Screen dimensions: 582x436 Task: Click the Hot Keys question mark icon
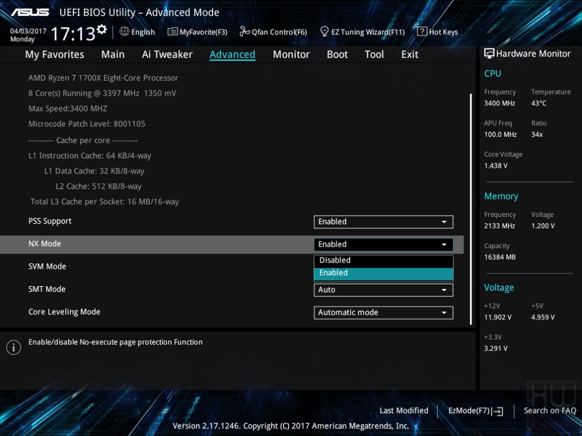tap(422, 31)
